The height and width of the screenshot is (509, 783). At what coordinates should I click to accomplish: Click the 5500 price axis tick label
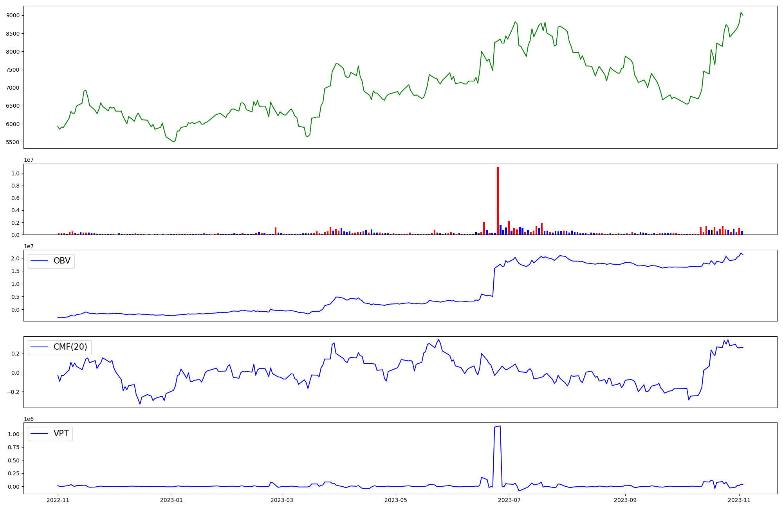click(13, 142)
